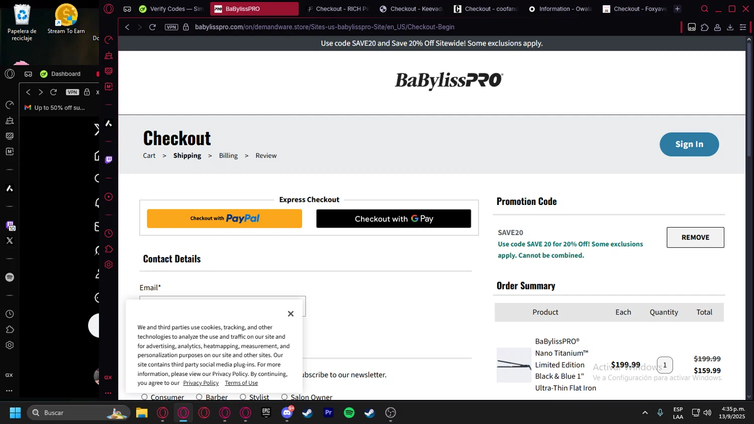Open the extensions cube icon in toolbar
This screenshot has width=754, height=424.
pos(705,27)
